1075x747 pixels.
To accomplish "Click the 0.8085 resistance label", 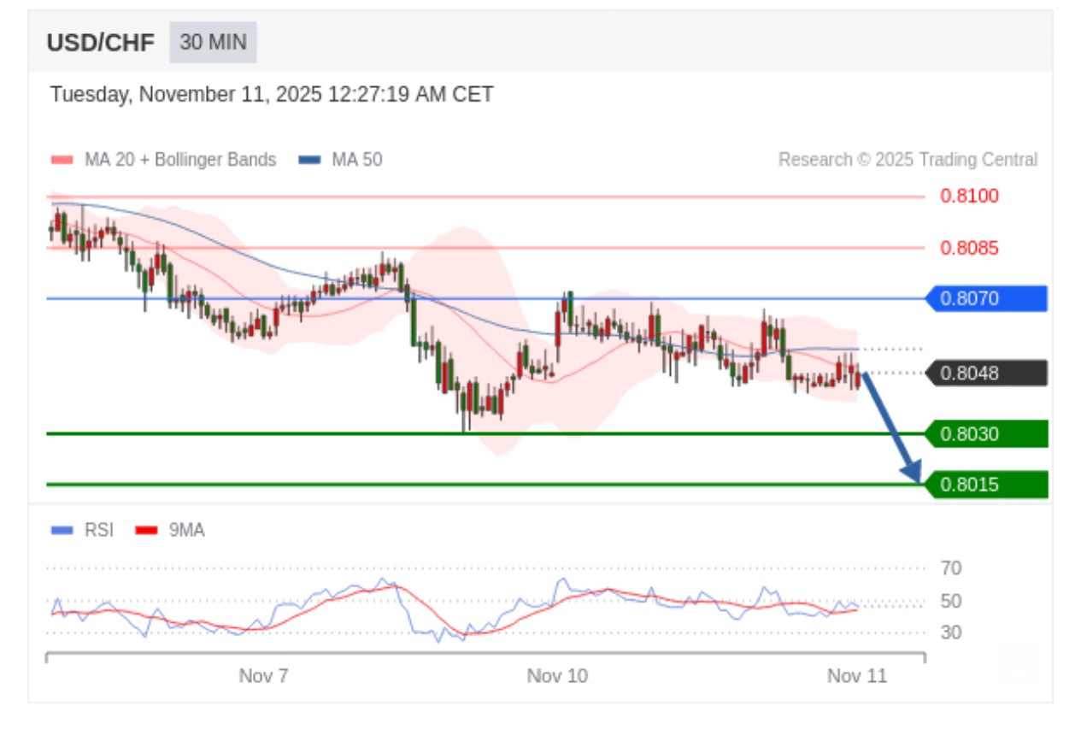I will pos(969,248).
